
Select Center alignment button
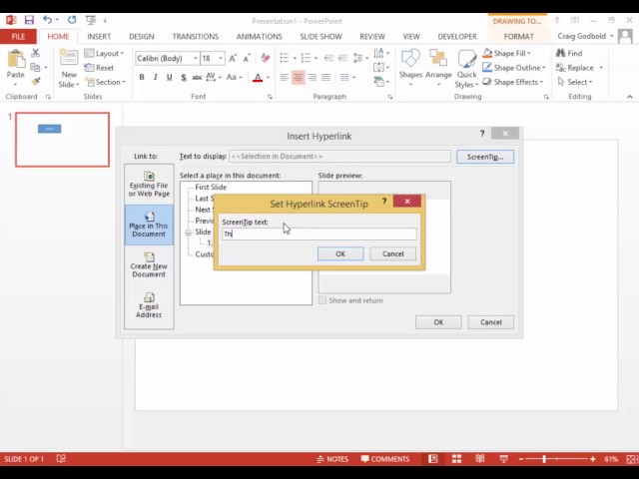pyautogui.click(x=299, y=77)
